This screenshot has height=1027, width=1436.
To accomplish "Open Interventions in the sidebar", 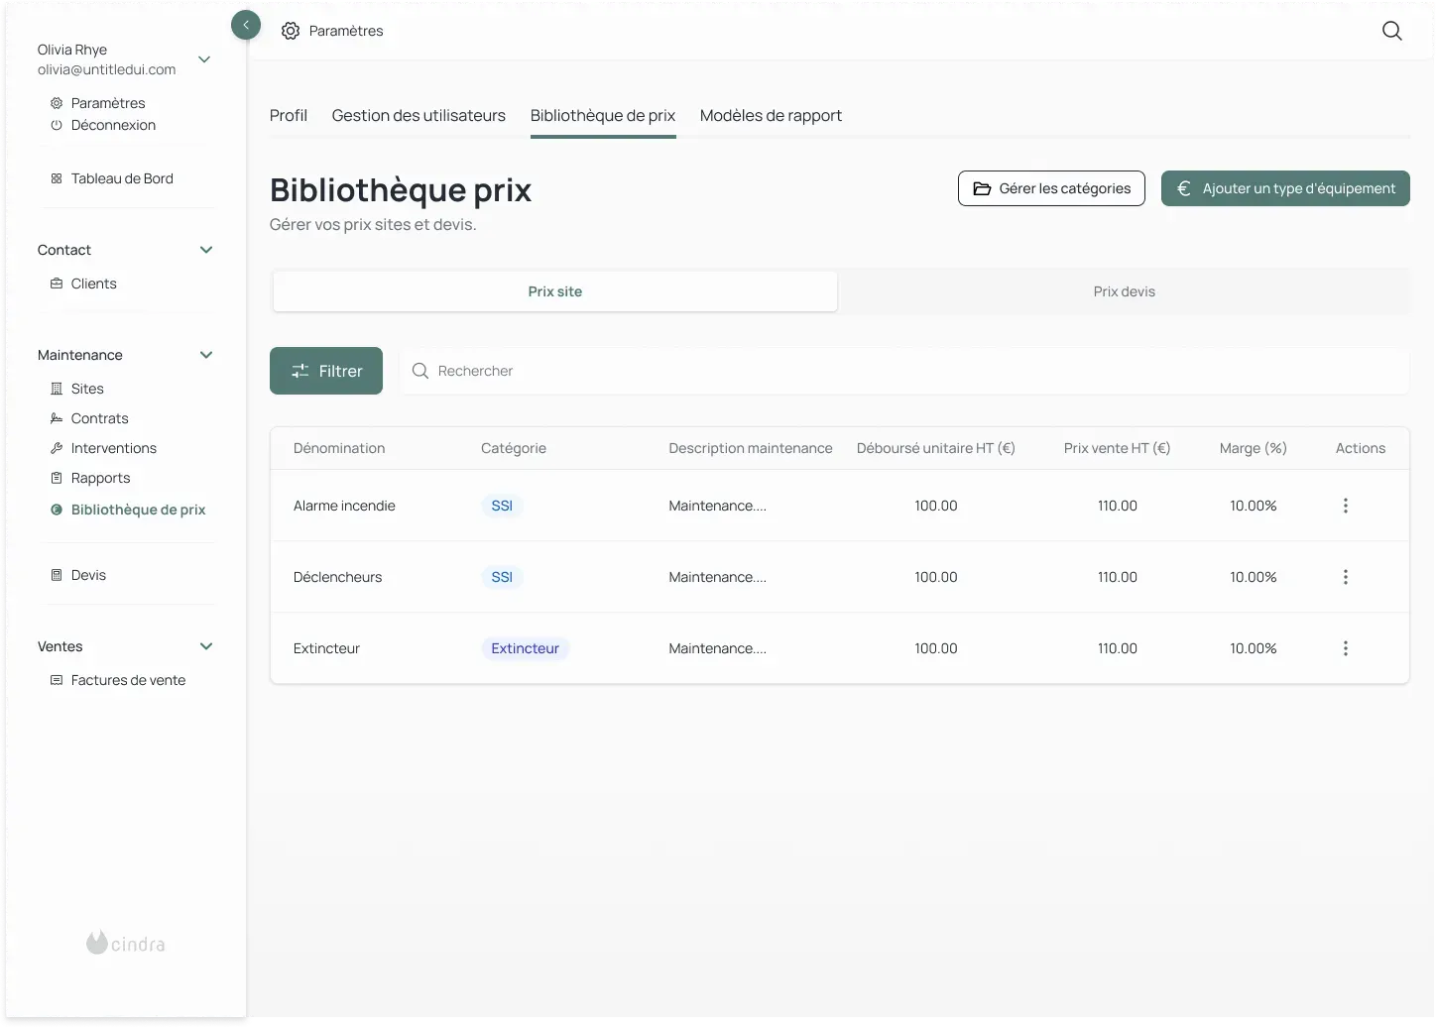I will click(114, 448).
